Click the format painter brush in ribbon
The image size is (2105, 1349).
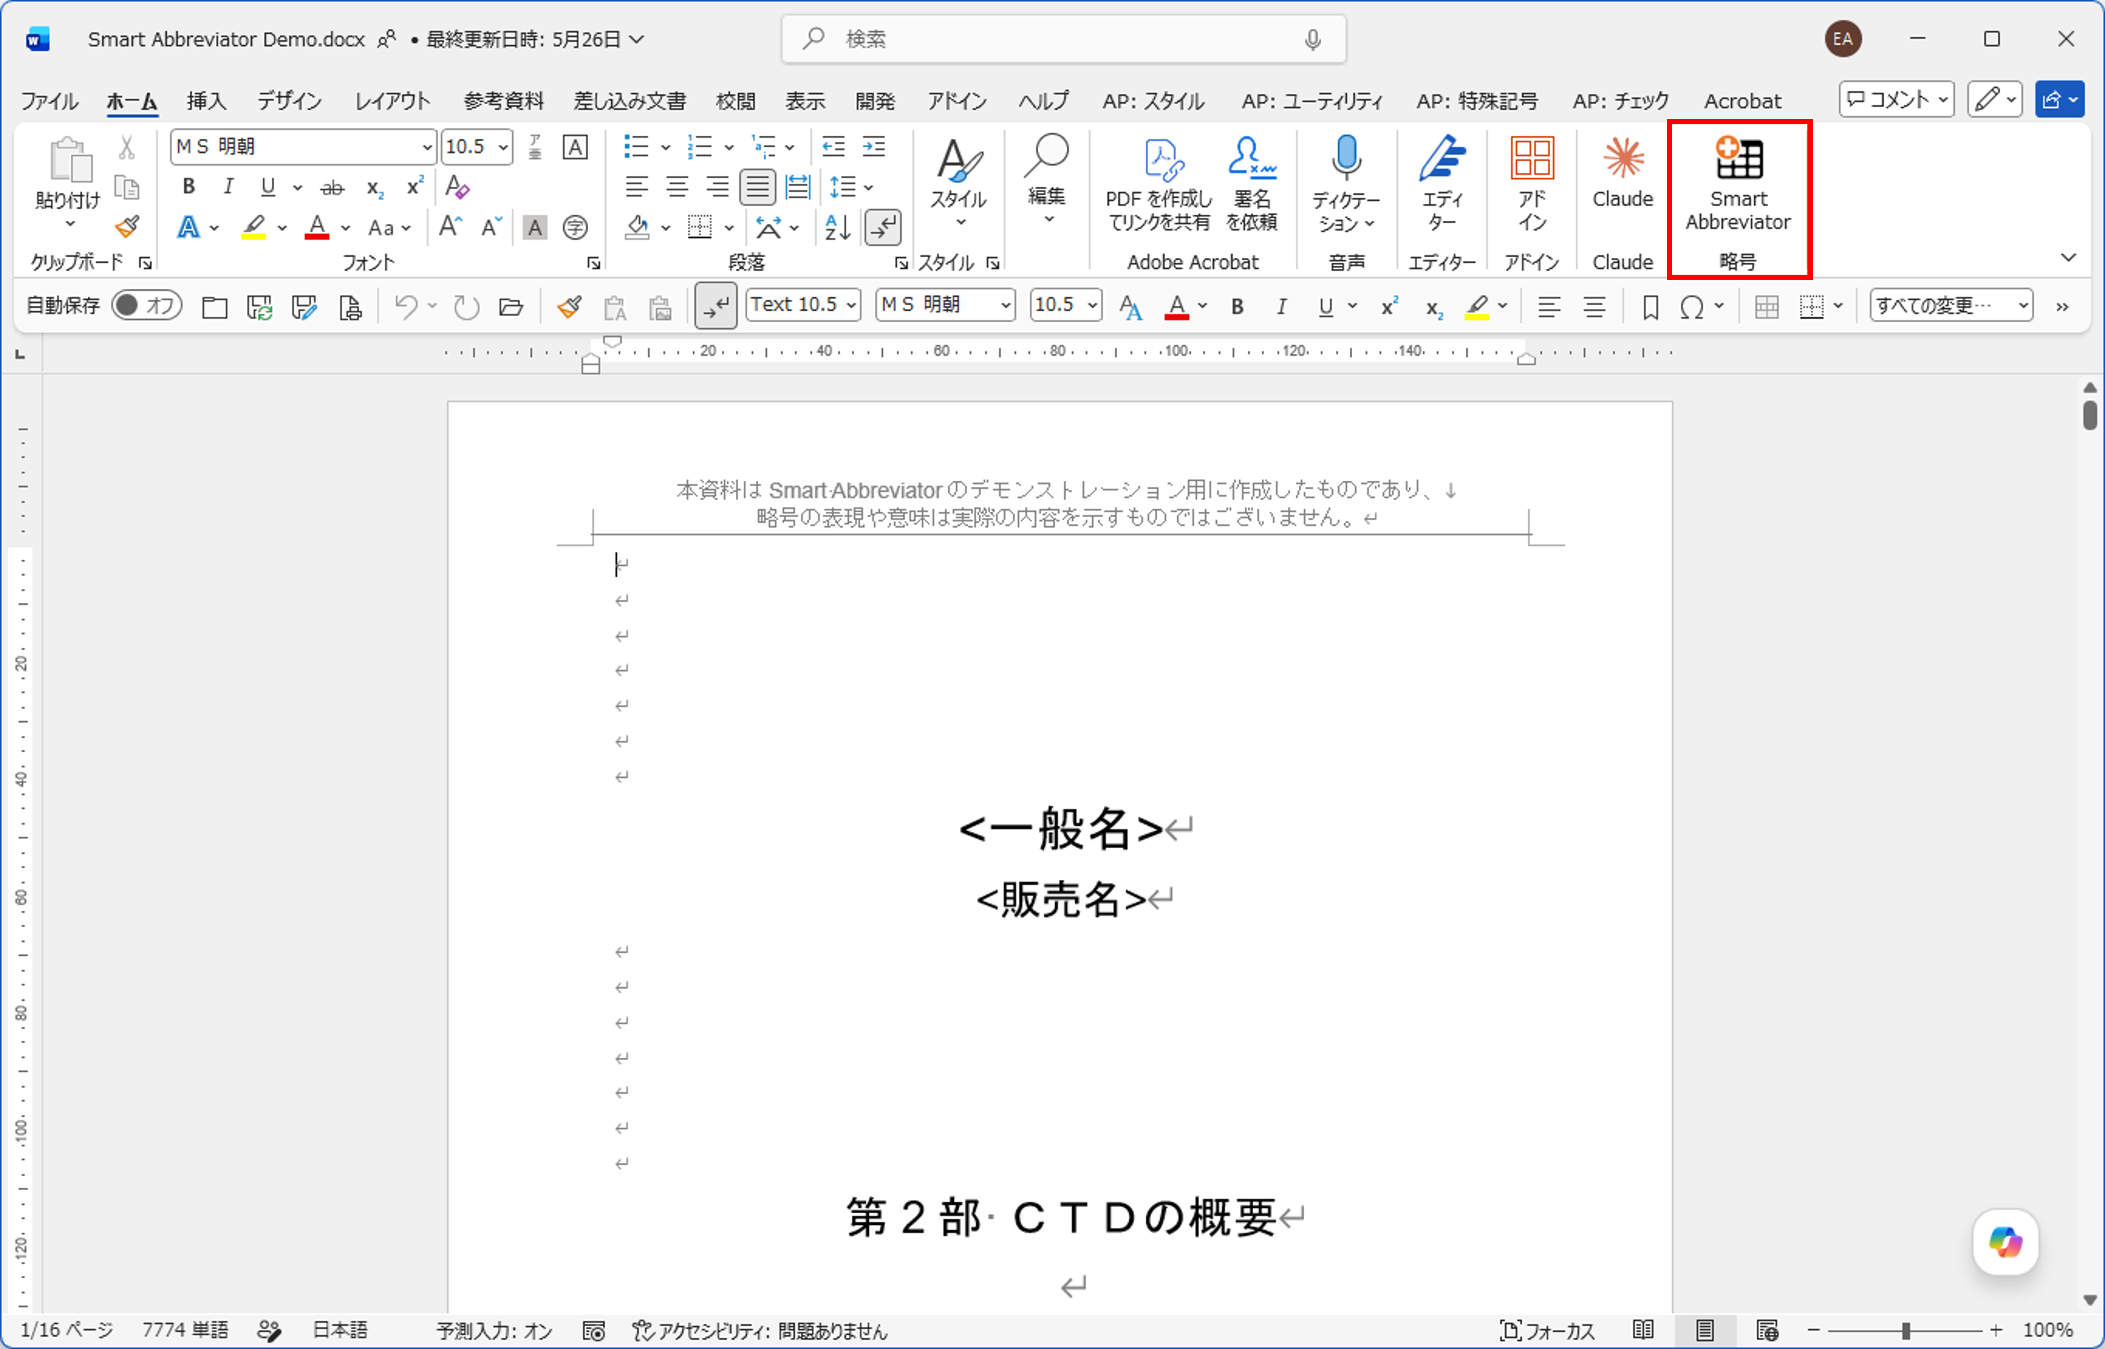(x=127, y=228)
